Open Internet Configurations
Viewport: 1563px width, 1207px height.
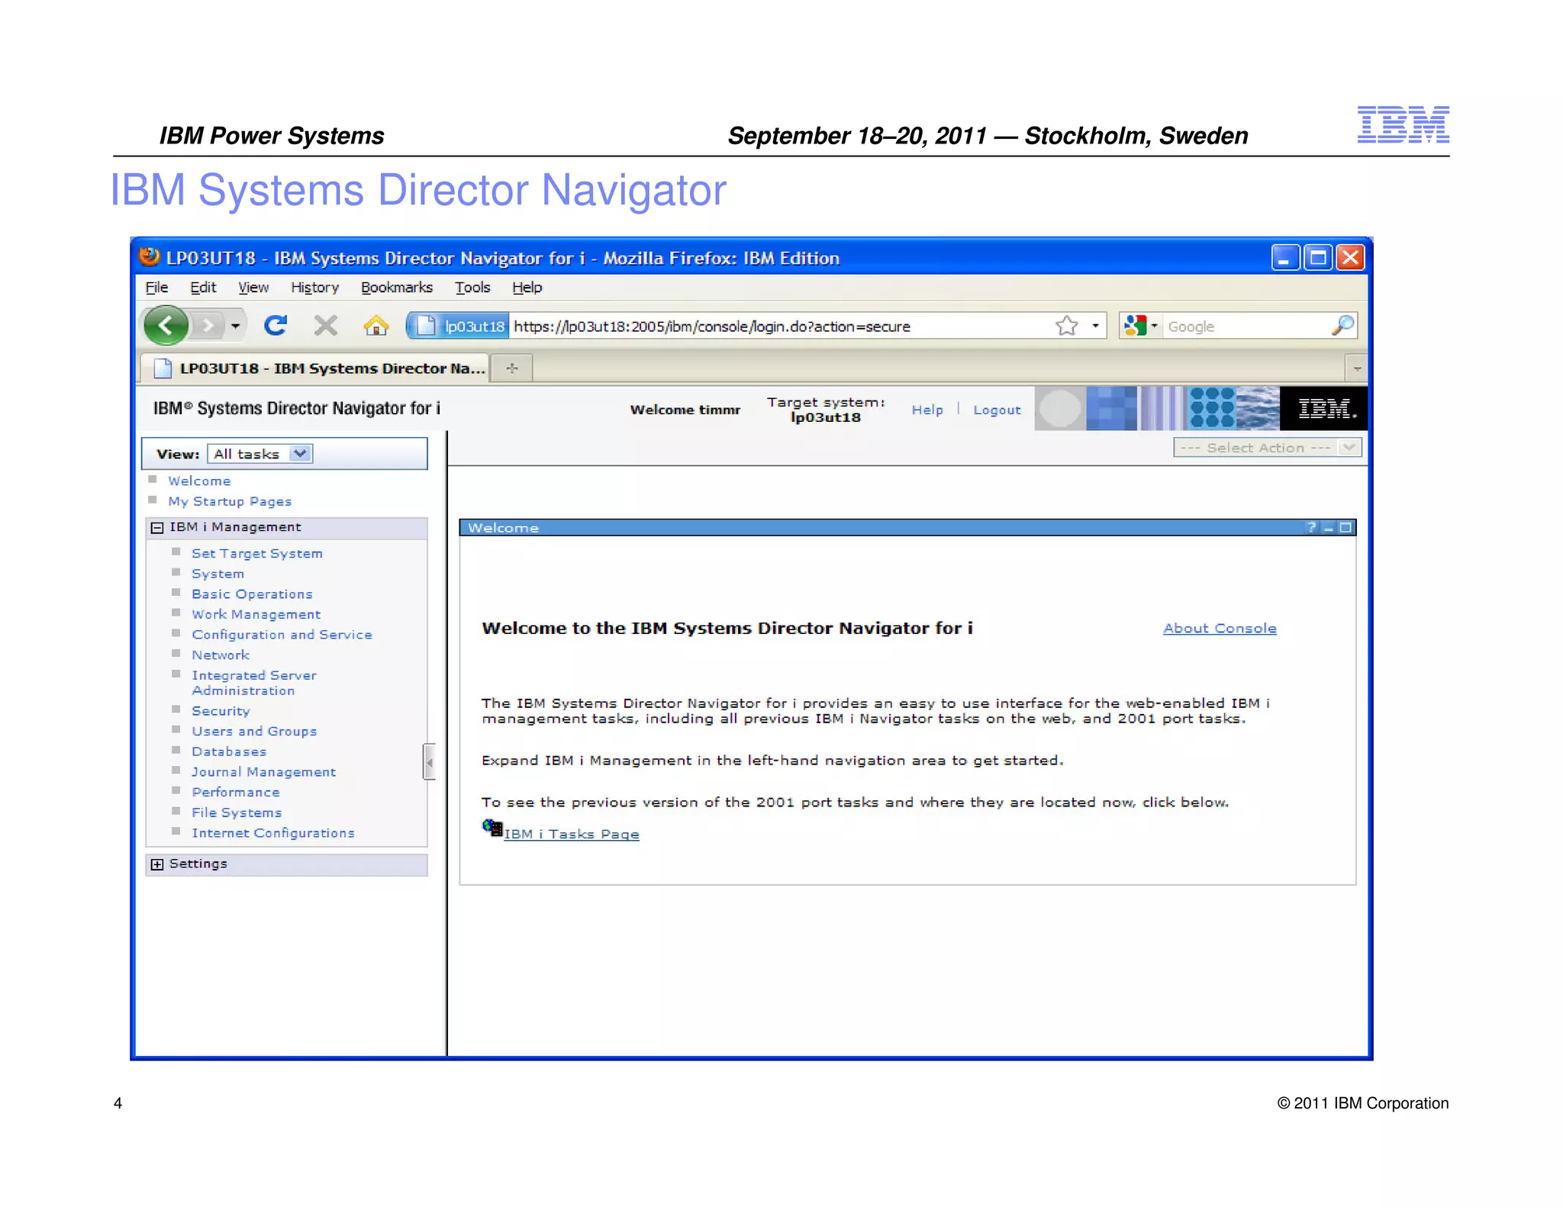point(273,833)
